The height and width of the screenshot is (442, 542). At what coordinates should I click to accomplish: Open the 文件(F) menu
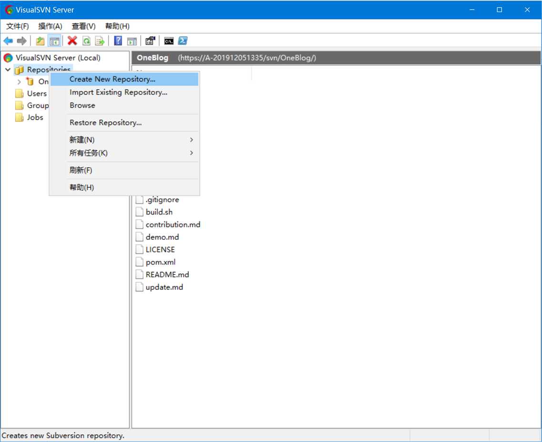tap(18, 26)
